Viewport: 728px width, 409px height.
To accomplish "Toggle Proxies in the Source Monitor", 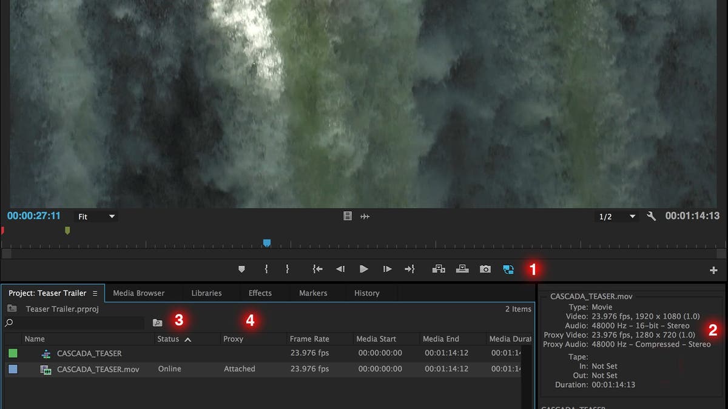I will click(508, 269).
